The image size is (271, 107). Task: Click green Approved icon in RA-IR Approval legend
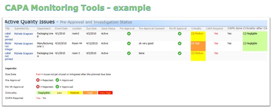coord(57,86)
